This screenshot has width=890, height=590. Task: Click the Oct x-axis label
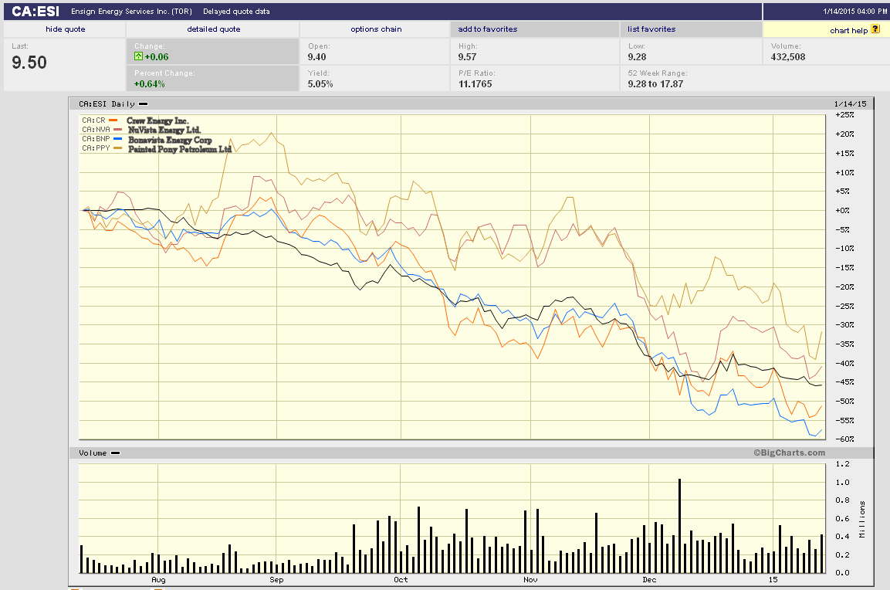(x=401, y=580)
